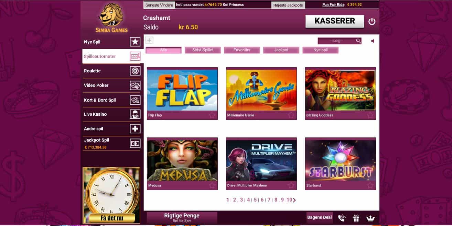Select the Jackpot filter tab
Viewport: 452px width, 226px height.
tap(281, 50)
